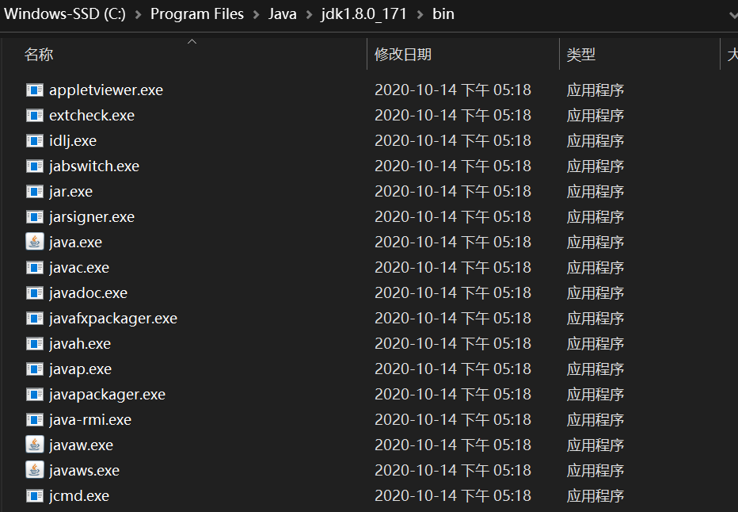Click the 应用程序 type of javaws.exe

[595, 471]
